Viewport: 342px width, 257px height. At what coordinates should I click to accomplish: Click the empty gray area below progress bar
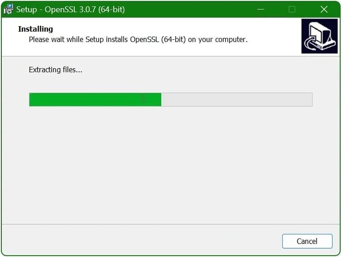(171, 165)
